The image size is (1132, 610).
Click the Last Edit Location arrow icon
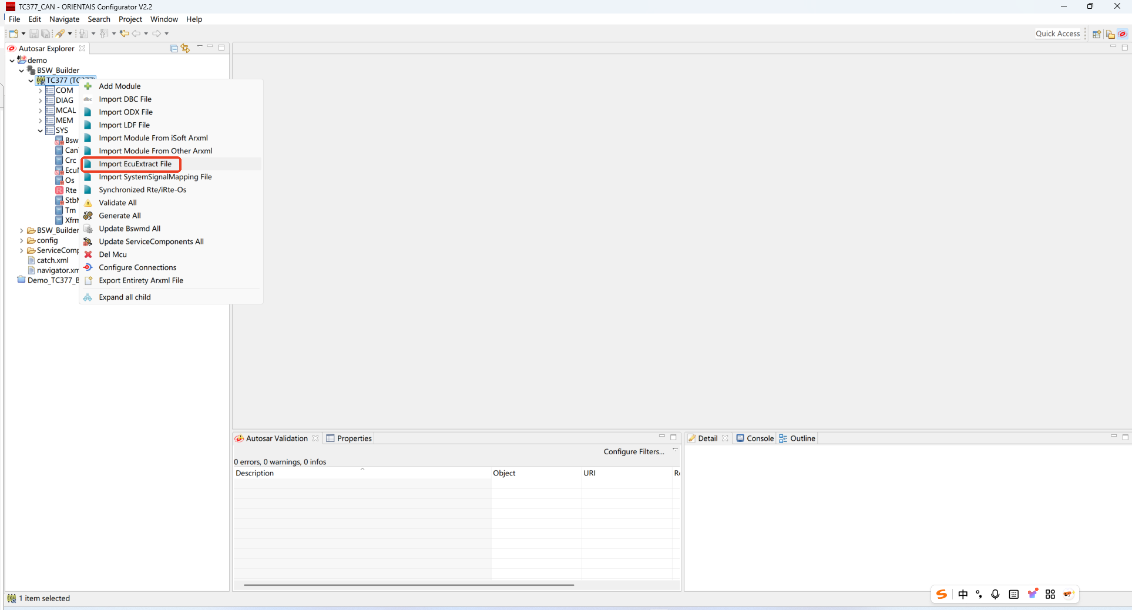tap(124, 33)
